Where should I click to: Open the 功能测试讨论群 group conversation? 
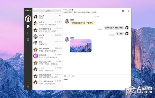click(x=48, y=76)
